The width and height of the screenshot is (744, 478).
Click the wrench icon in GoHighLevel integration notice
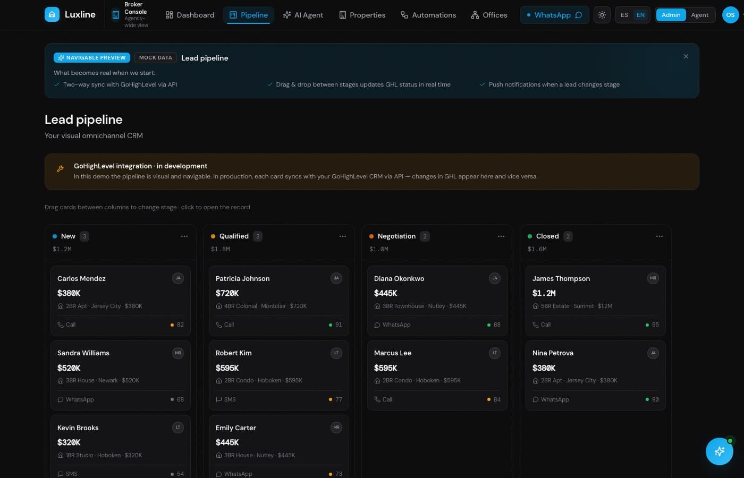[x=60, y=169]
